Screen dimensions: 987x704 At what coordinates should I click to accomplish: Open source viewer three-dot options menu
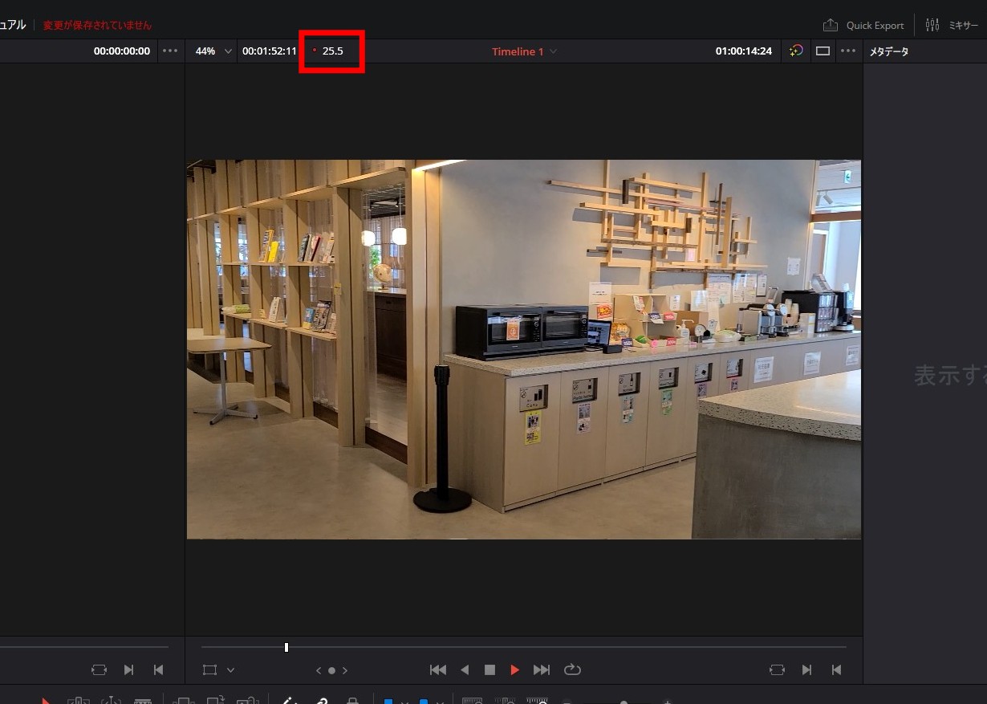coord(170,51)
